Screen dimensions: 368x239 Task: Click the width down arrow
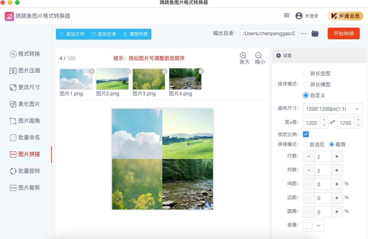point(324,126)
